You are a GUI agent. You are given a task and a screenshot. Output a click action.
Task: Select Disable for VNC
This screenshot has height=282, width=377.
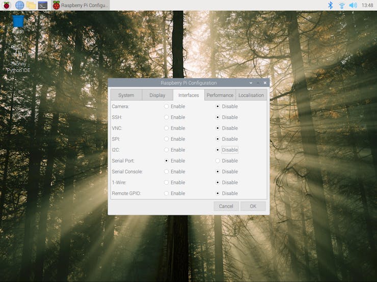(x=227, y=128)
